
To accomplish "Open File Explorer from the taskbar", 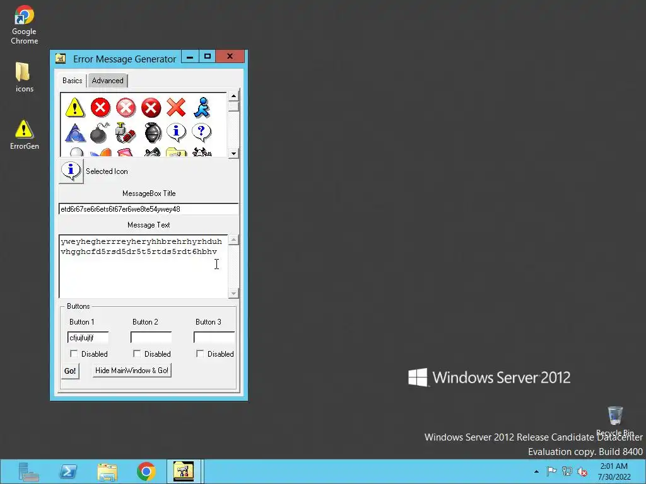I will click(107, 471).
